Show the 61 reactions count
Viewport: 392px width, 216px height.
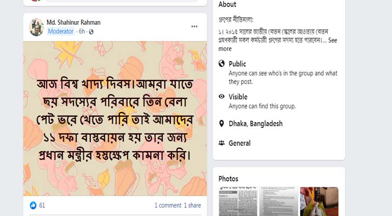pos(42,205)
